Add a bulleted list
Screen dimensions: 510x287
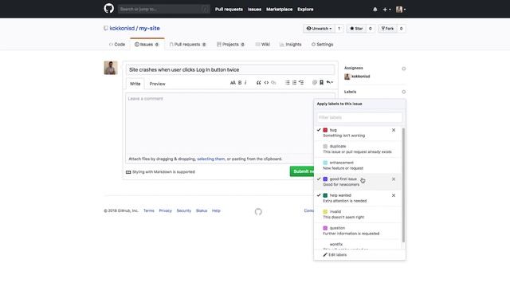287,83
